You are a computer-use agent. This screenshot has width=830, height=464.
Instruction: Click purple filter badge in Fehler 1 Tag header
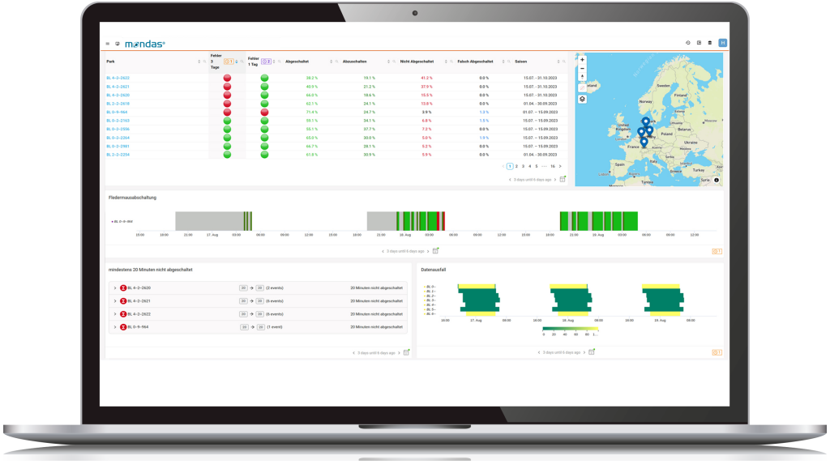coord(266,62)
